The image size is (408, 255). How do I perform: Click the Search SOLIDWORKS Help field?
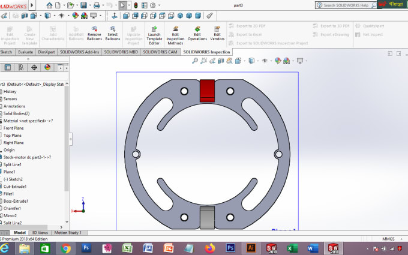[346, 5]
